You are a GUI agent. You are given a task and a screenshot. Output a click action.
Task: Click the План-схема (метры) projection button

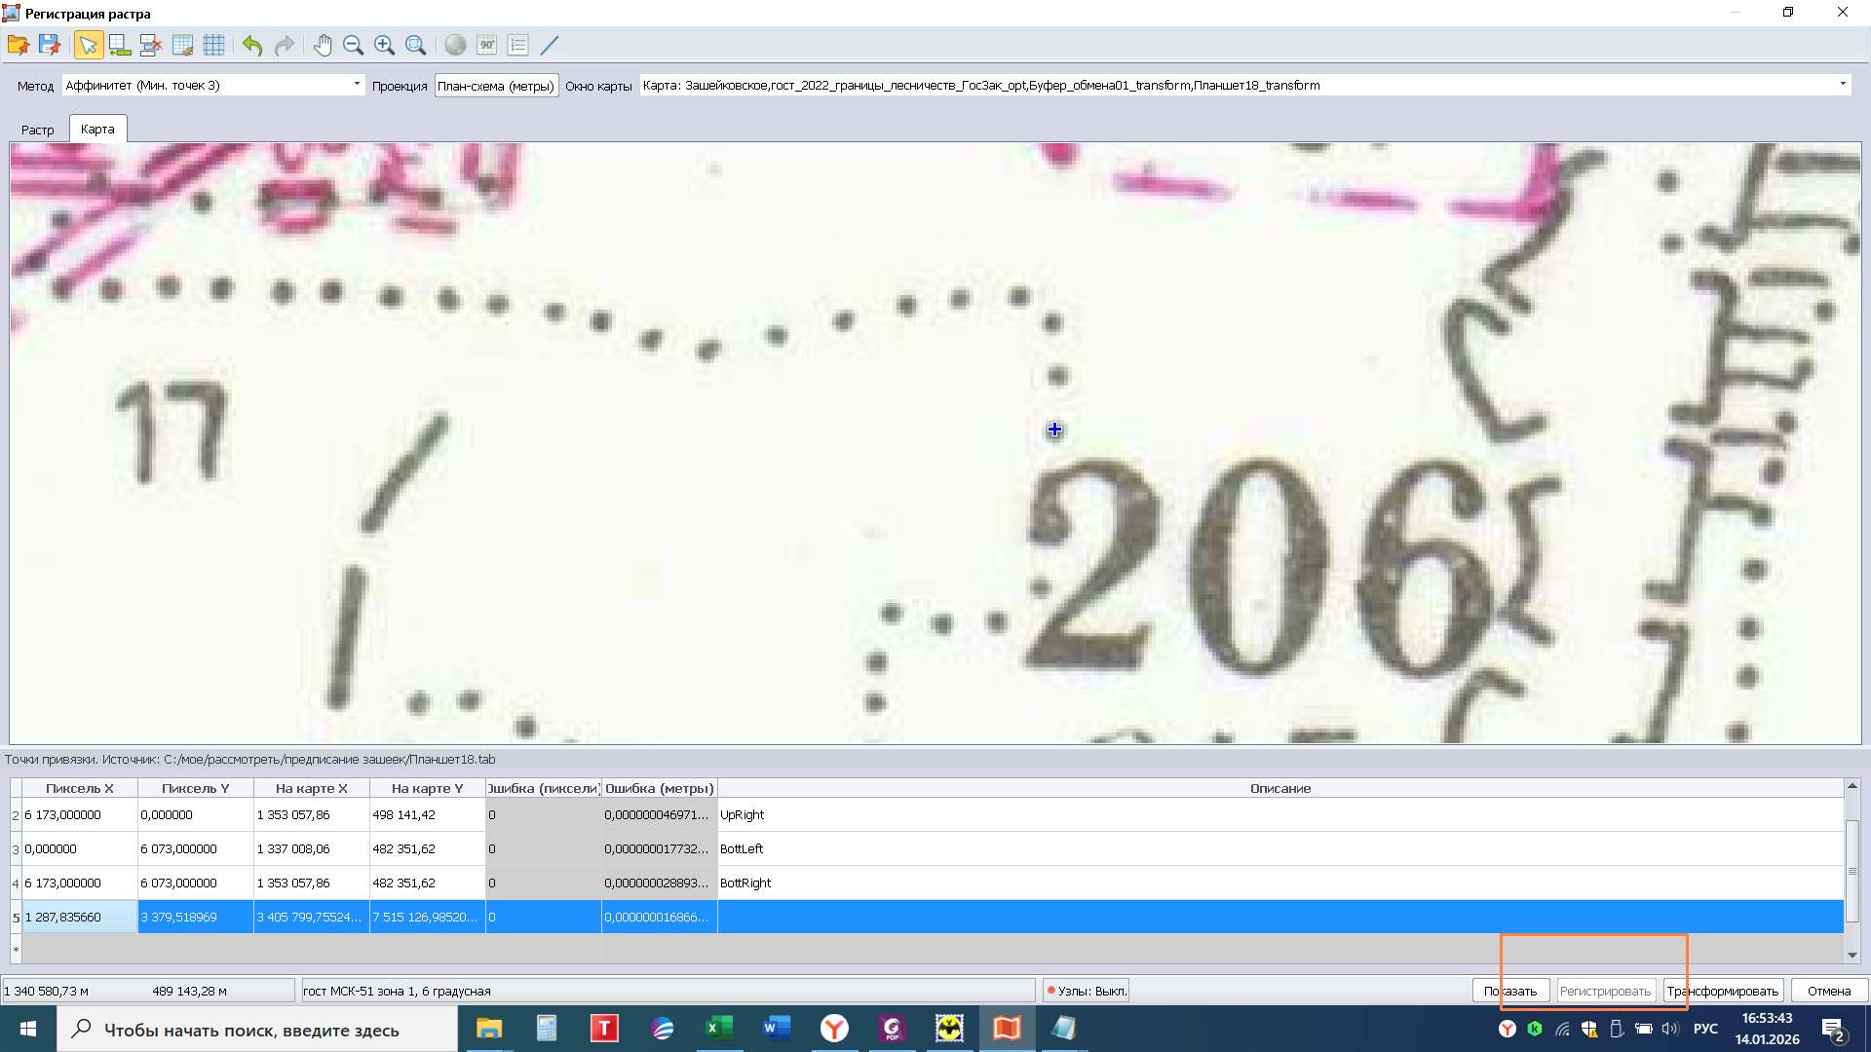(x=496, y=86)
